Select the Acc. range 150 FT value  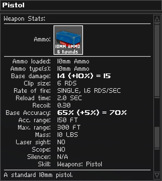tap(67, 120)
